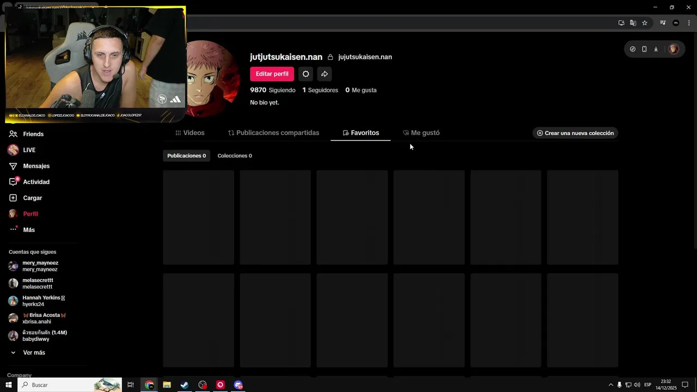The height and width of the screenshot is (392, 697).
Task: Click the translate page icon
Action: click(633, 23)
